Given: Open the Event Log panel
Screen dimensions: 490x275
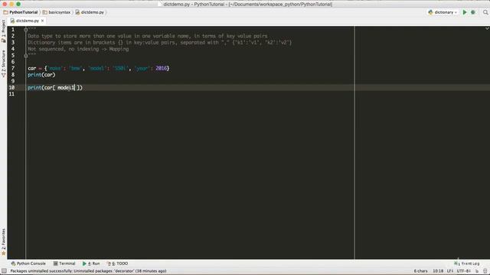Looking at the screenshot, I should [x=466, y=264].
